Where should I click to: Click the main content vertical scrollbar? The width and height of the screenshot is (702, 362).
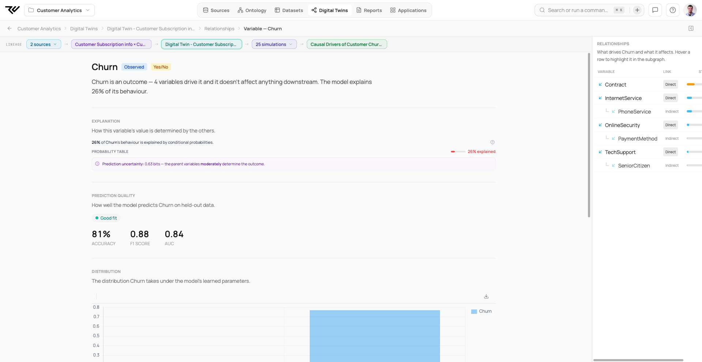(589, 135)
